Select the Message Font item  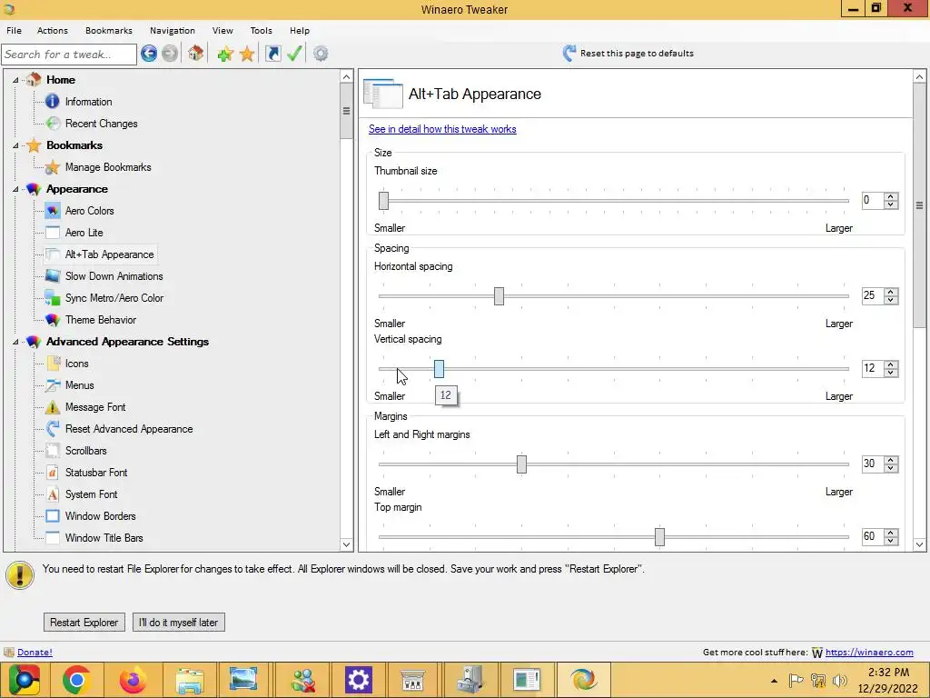95,407
